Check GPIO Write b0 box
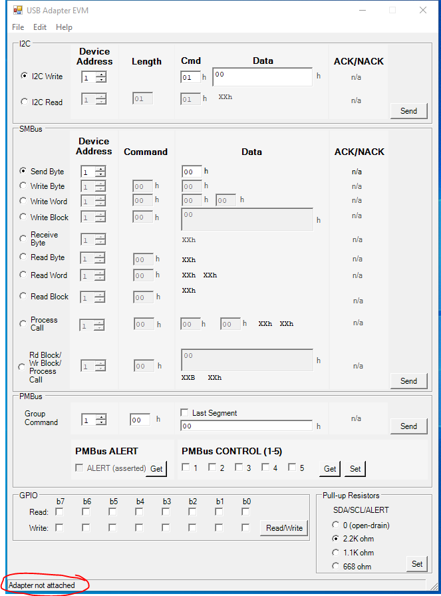Image resolution: width=441 pixels, height=596 pixels. coord(245,527)
